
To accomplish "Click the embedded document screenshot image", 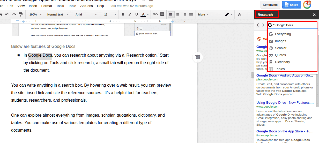I will (x=92, y=29).
